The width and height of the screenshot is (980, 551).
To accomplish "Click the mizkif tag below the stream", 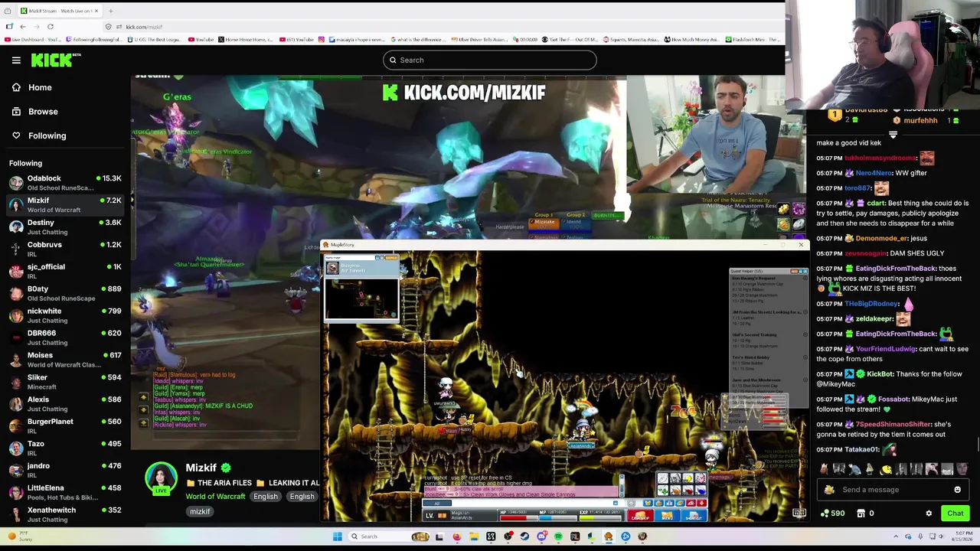I will tap(200, 511).
